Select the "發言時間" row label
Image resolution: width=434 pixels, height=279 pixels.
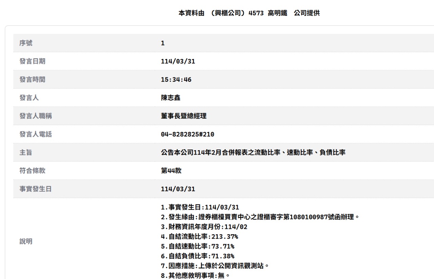33,80
